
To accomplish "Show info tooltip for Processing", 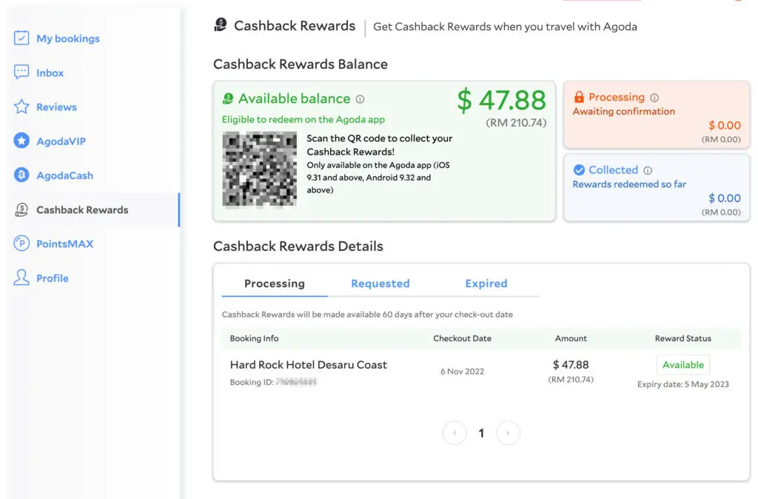I will point(654,98).
